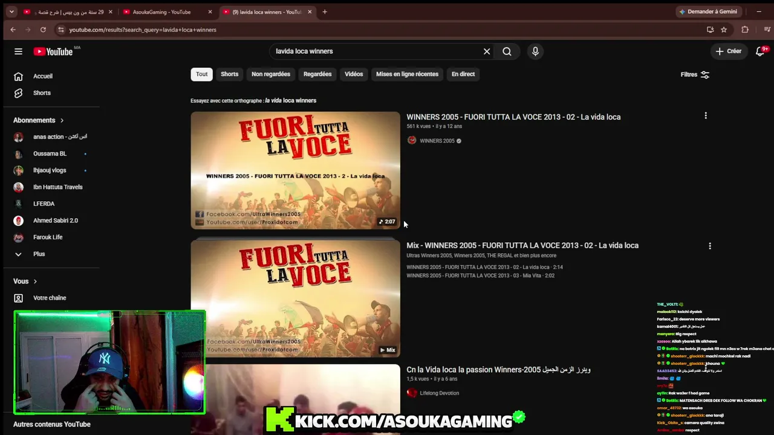Go back with the browser back arrow
This screenshot has height=435, width=774.
tap(13, 30)
